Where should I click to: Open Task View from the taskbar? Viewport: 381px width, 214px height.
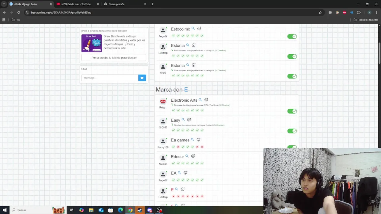click(x=71, y=210)
